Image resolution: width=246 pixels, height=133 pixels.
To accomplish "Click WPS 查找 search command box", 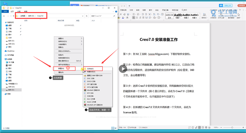I will tap(184, 10).
